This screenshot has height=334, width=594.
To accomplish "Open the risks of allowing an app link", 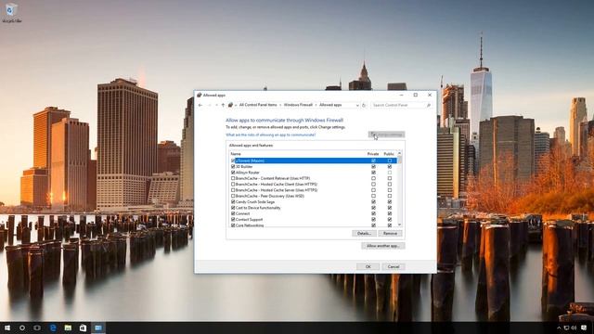I will [x=270, y=135].
